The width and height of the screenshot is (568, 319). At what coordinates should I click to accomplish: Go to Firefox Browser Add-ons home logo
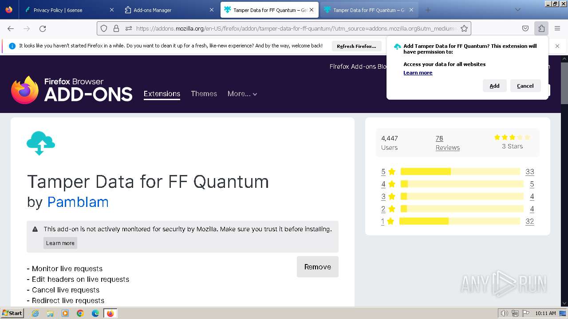(x=72, y=90)
